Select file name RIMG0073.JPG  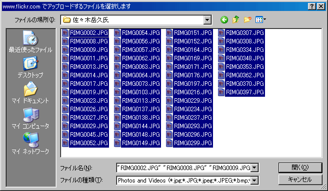click(x=141, y=84)
